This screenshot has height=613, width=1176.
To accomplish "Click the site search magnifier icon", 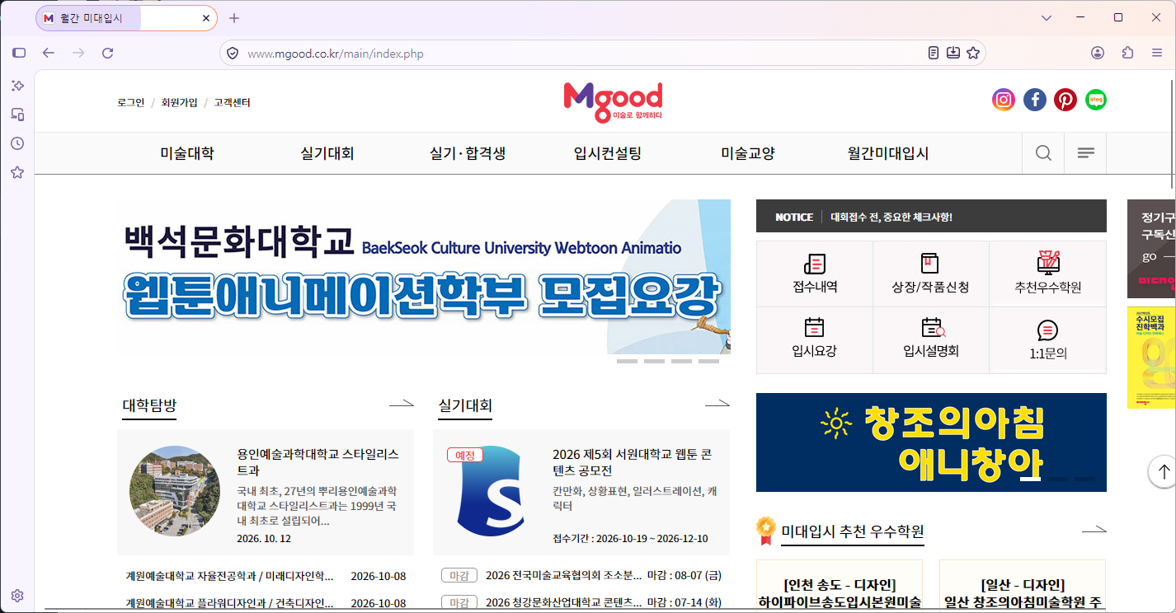I will click(1043, 153).
